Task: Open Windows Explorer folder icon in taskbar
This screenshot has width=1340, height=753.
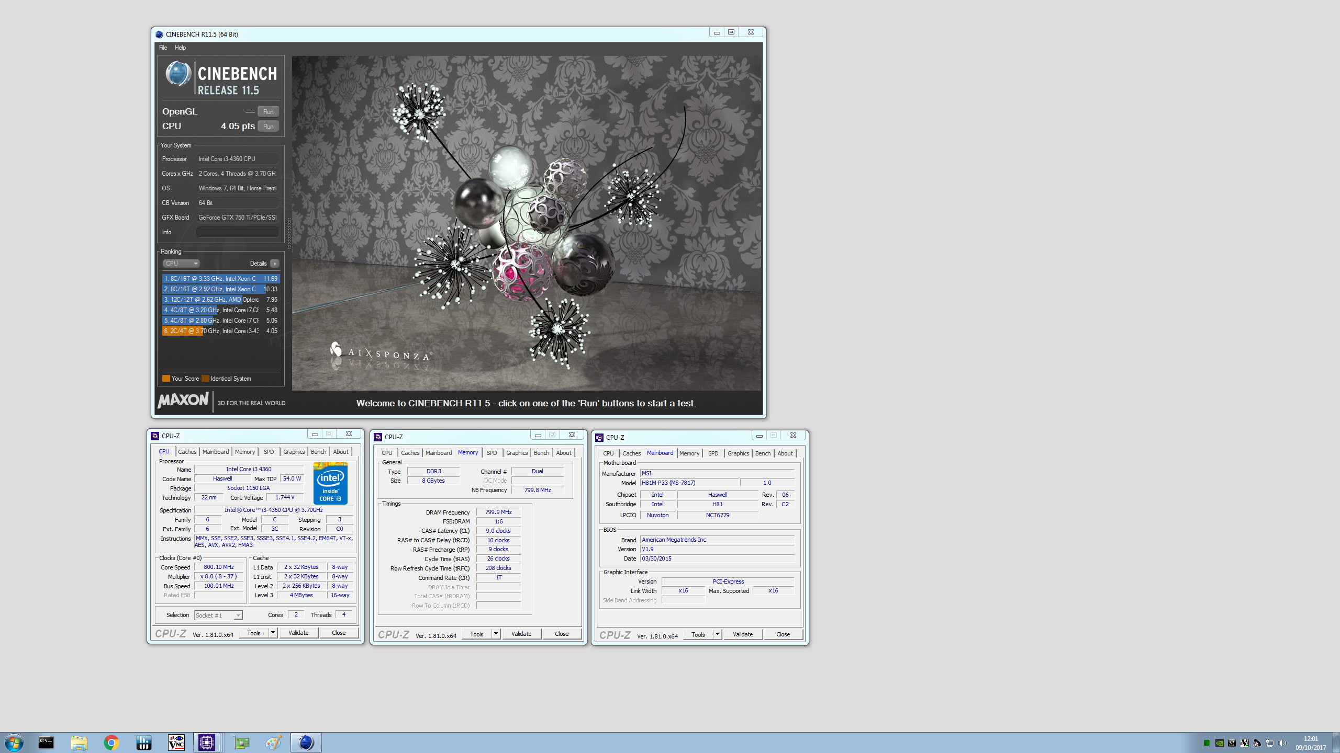Action: tap(79, 743)
